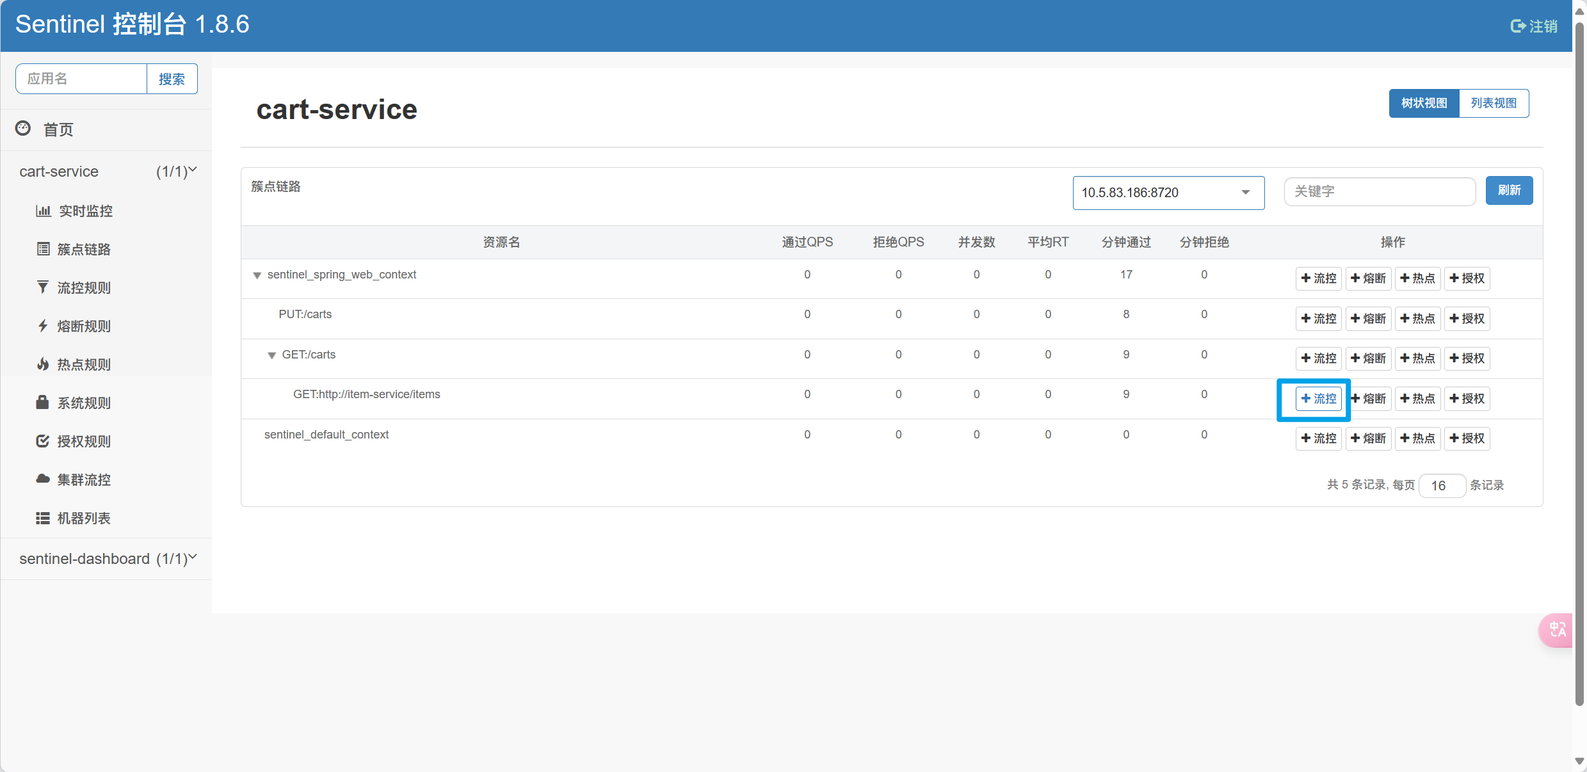The height and width of the screenshot is (772, 1587).
Task: Switch to 列表视图 list view
Action: [1494, 103]
